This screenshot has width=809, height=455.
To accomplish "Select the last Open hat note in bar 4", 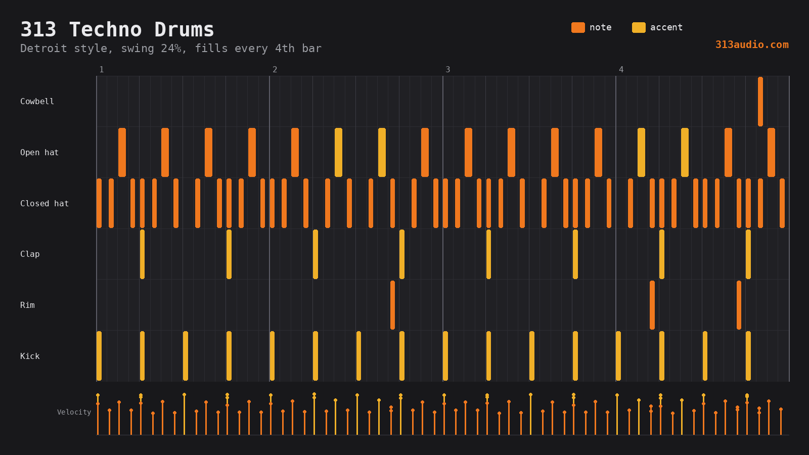I will pyautogui.click(x=771, y=153).
